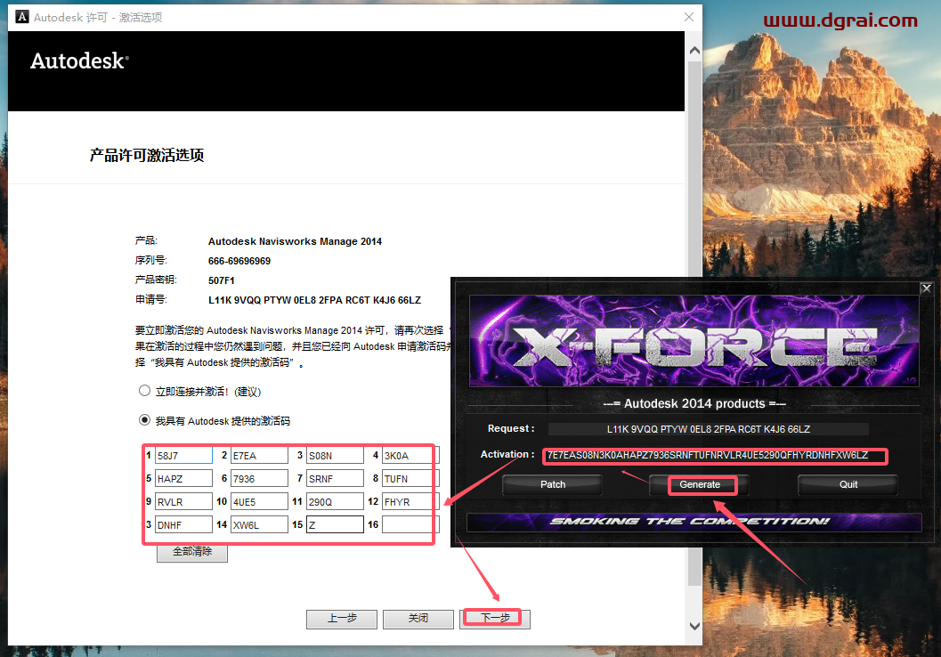Click activation code field 11 containing 290Q
This screenshot has width=941, height=657.
(335, 501)
